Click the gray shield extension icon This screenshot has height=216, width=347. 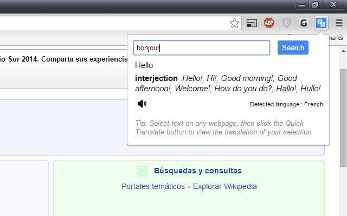(x=287, y=23)
